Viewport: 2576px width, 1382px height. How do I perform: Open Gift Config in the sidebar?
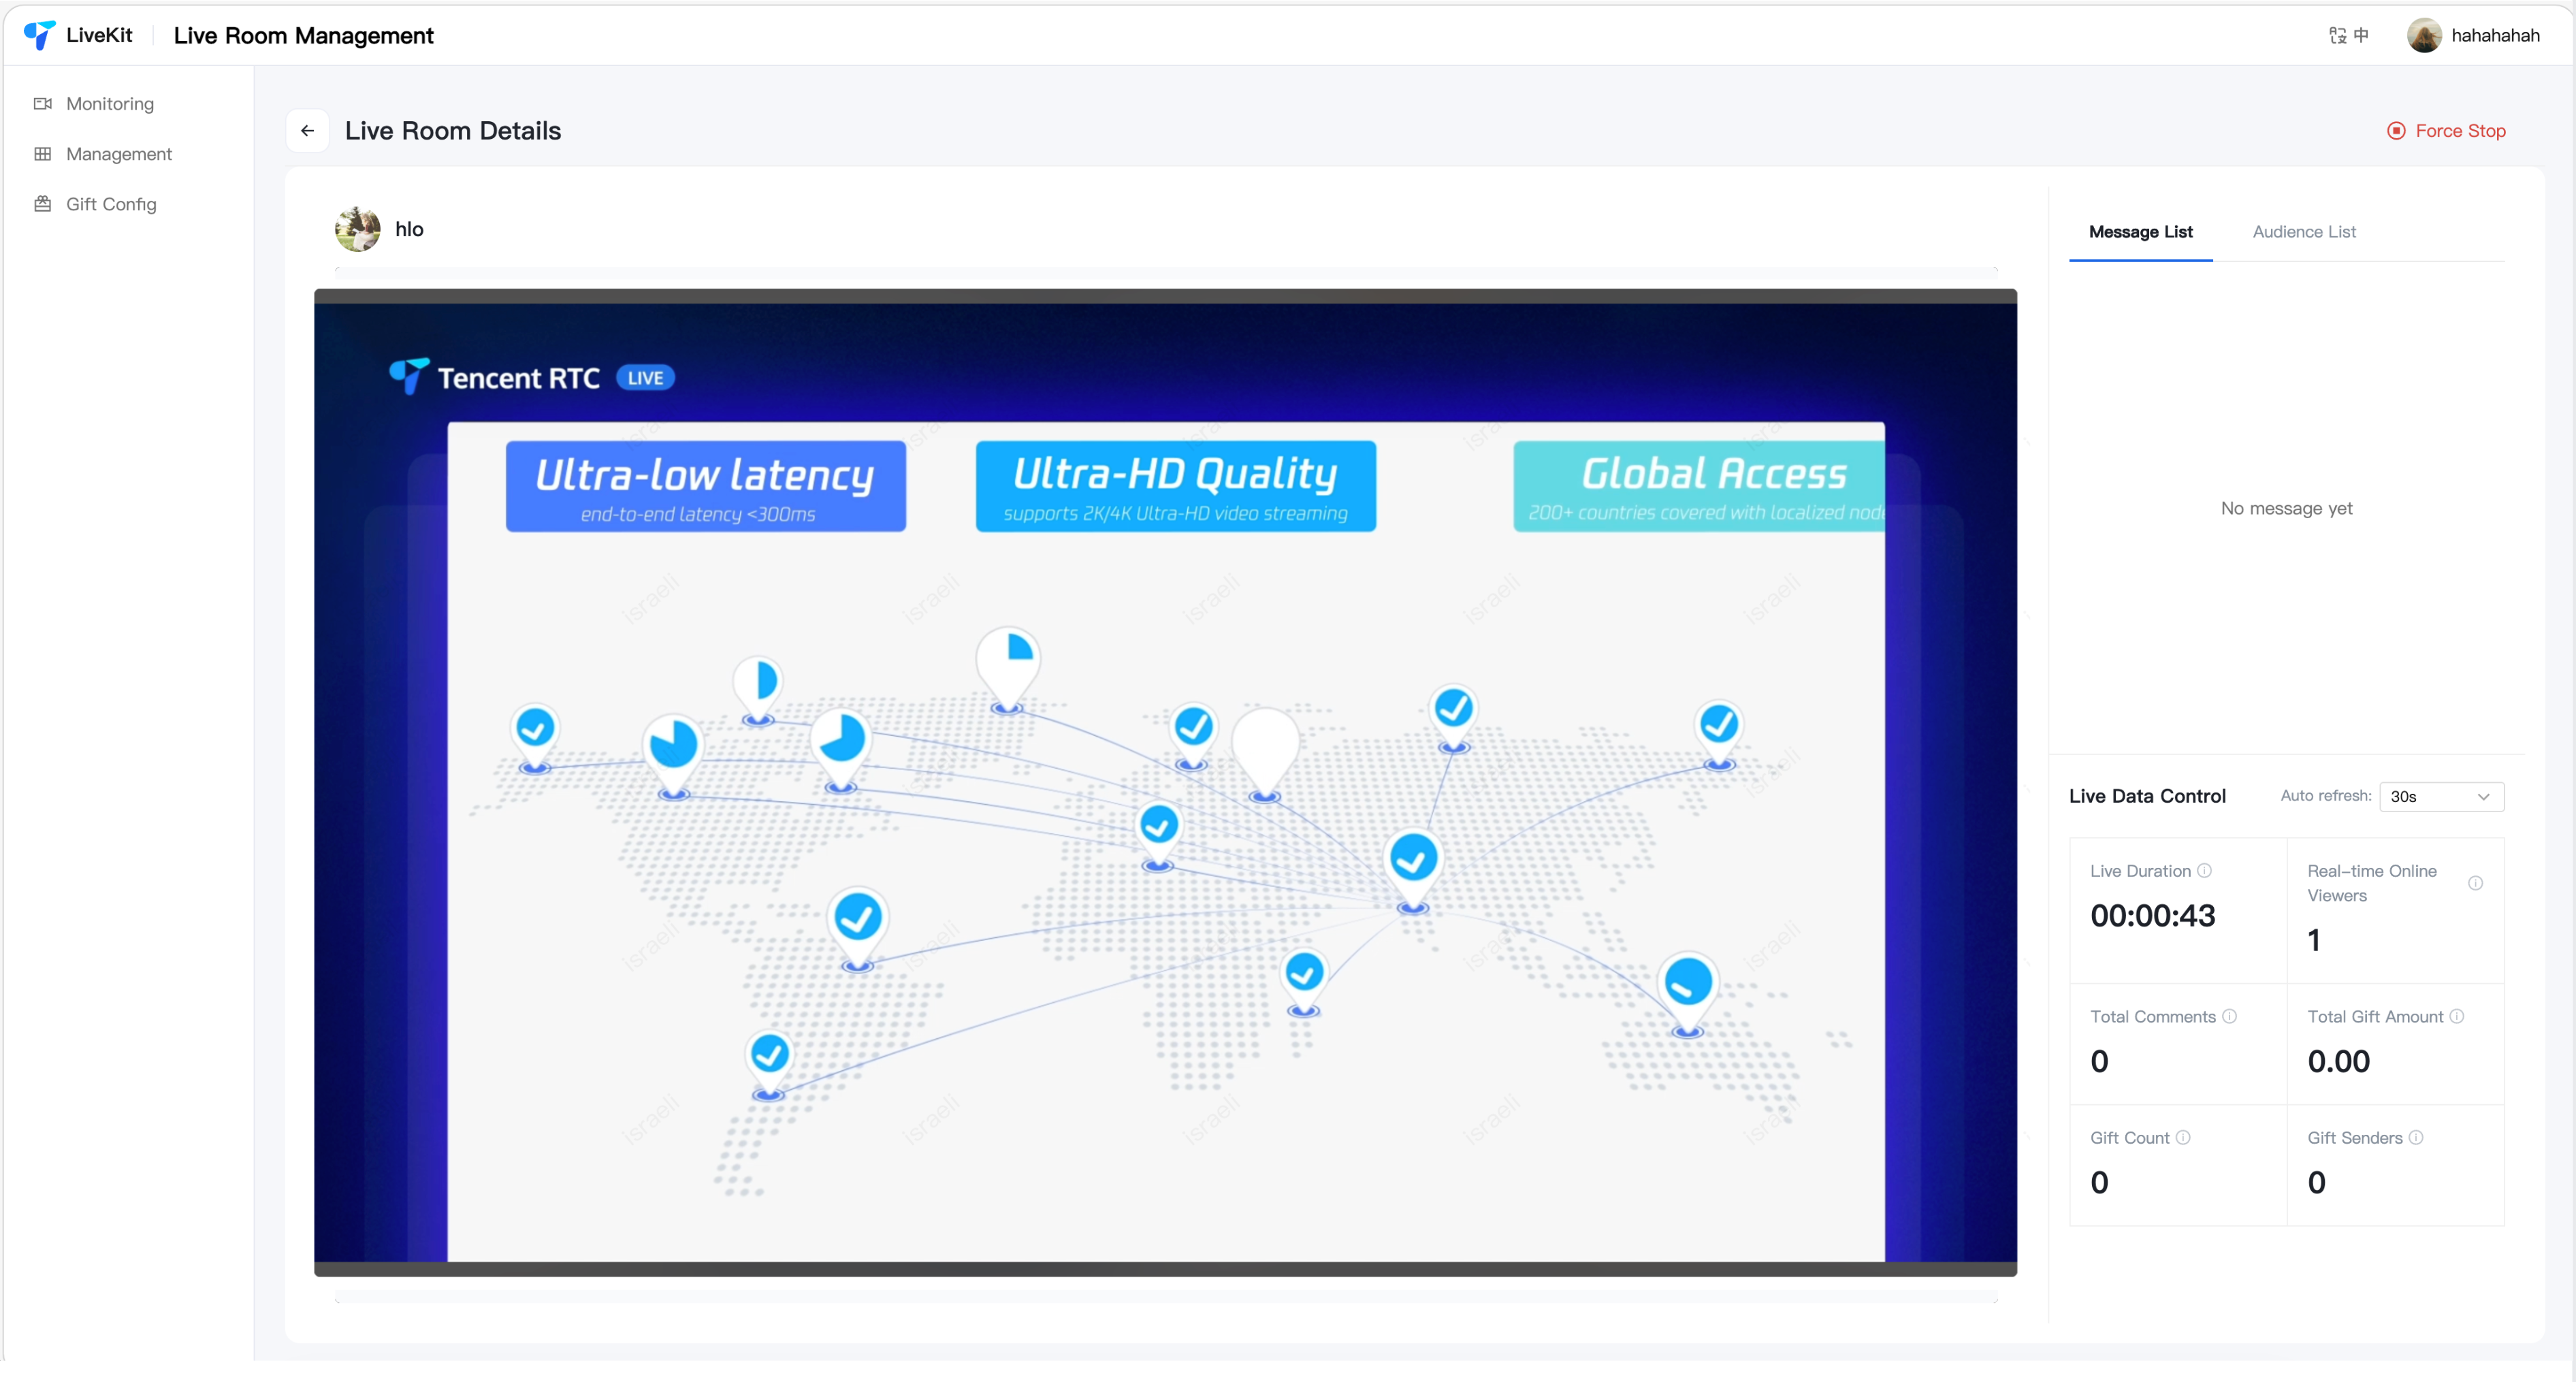coord(111,204)
